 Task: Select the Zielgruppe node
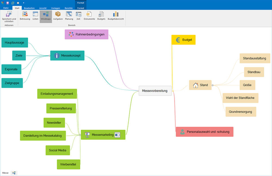tap(12, 83)
